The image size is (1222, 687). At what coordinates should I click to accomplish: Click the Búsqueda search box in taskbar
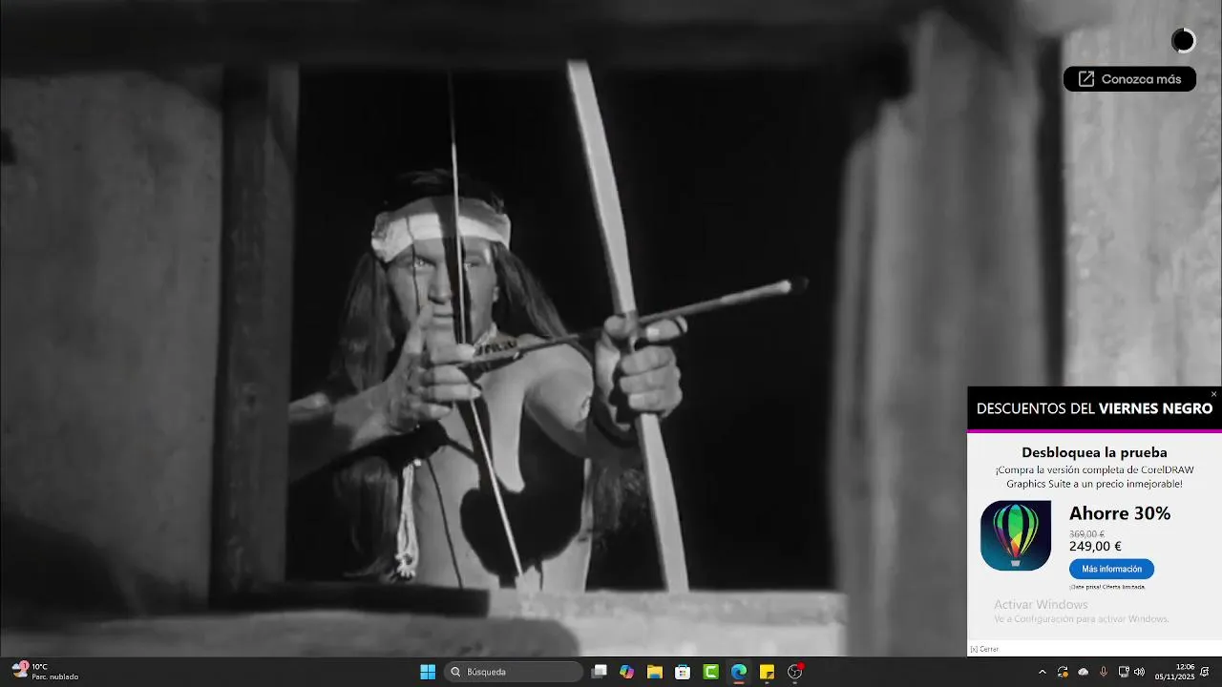tap(514, 672)
